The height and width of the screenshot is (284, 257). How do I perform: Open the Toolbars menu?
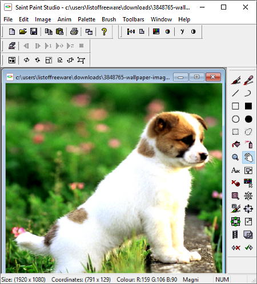pos(133,19)
